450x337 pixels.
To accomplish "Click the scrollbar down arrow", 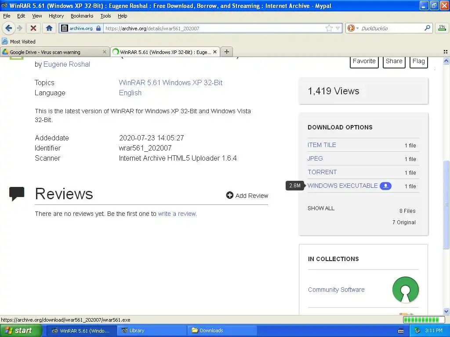I will point(446,312).
